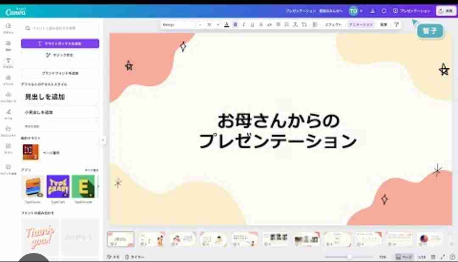Click the font size value field
The image size is (458, 262).
(209, 25)
